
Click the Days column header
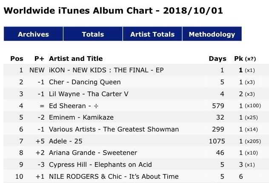tap(217, 59)
